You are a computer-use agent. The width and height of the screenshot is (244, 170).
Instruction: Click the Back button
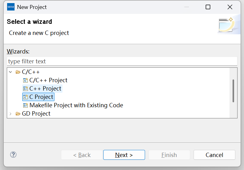click(82, 155)
